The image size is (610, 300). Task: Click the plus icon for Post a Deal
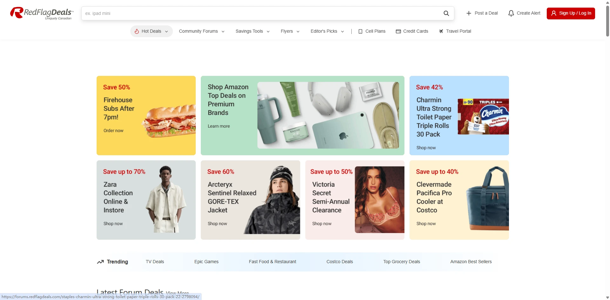469,13
